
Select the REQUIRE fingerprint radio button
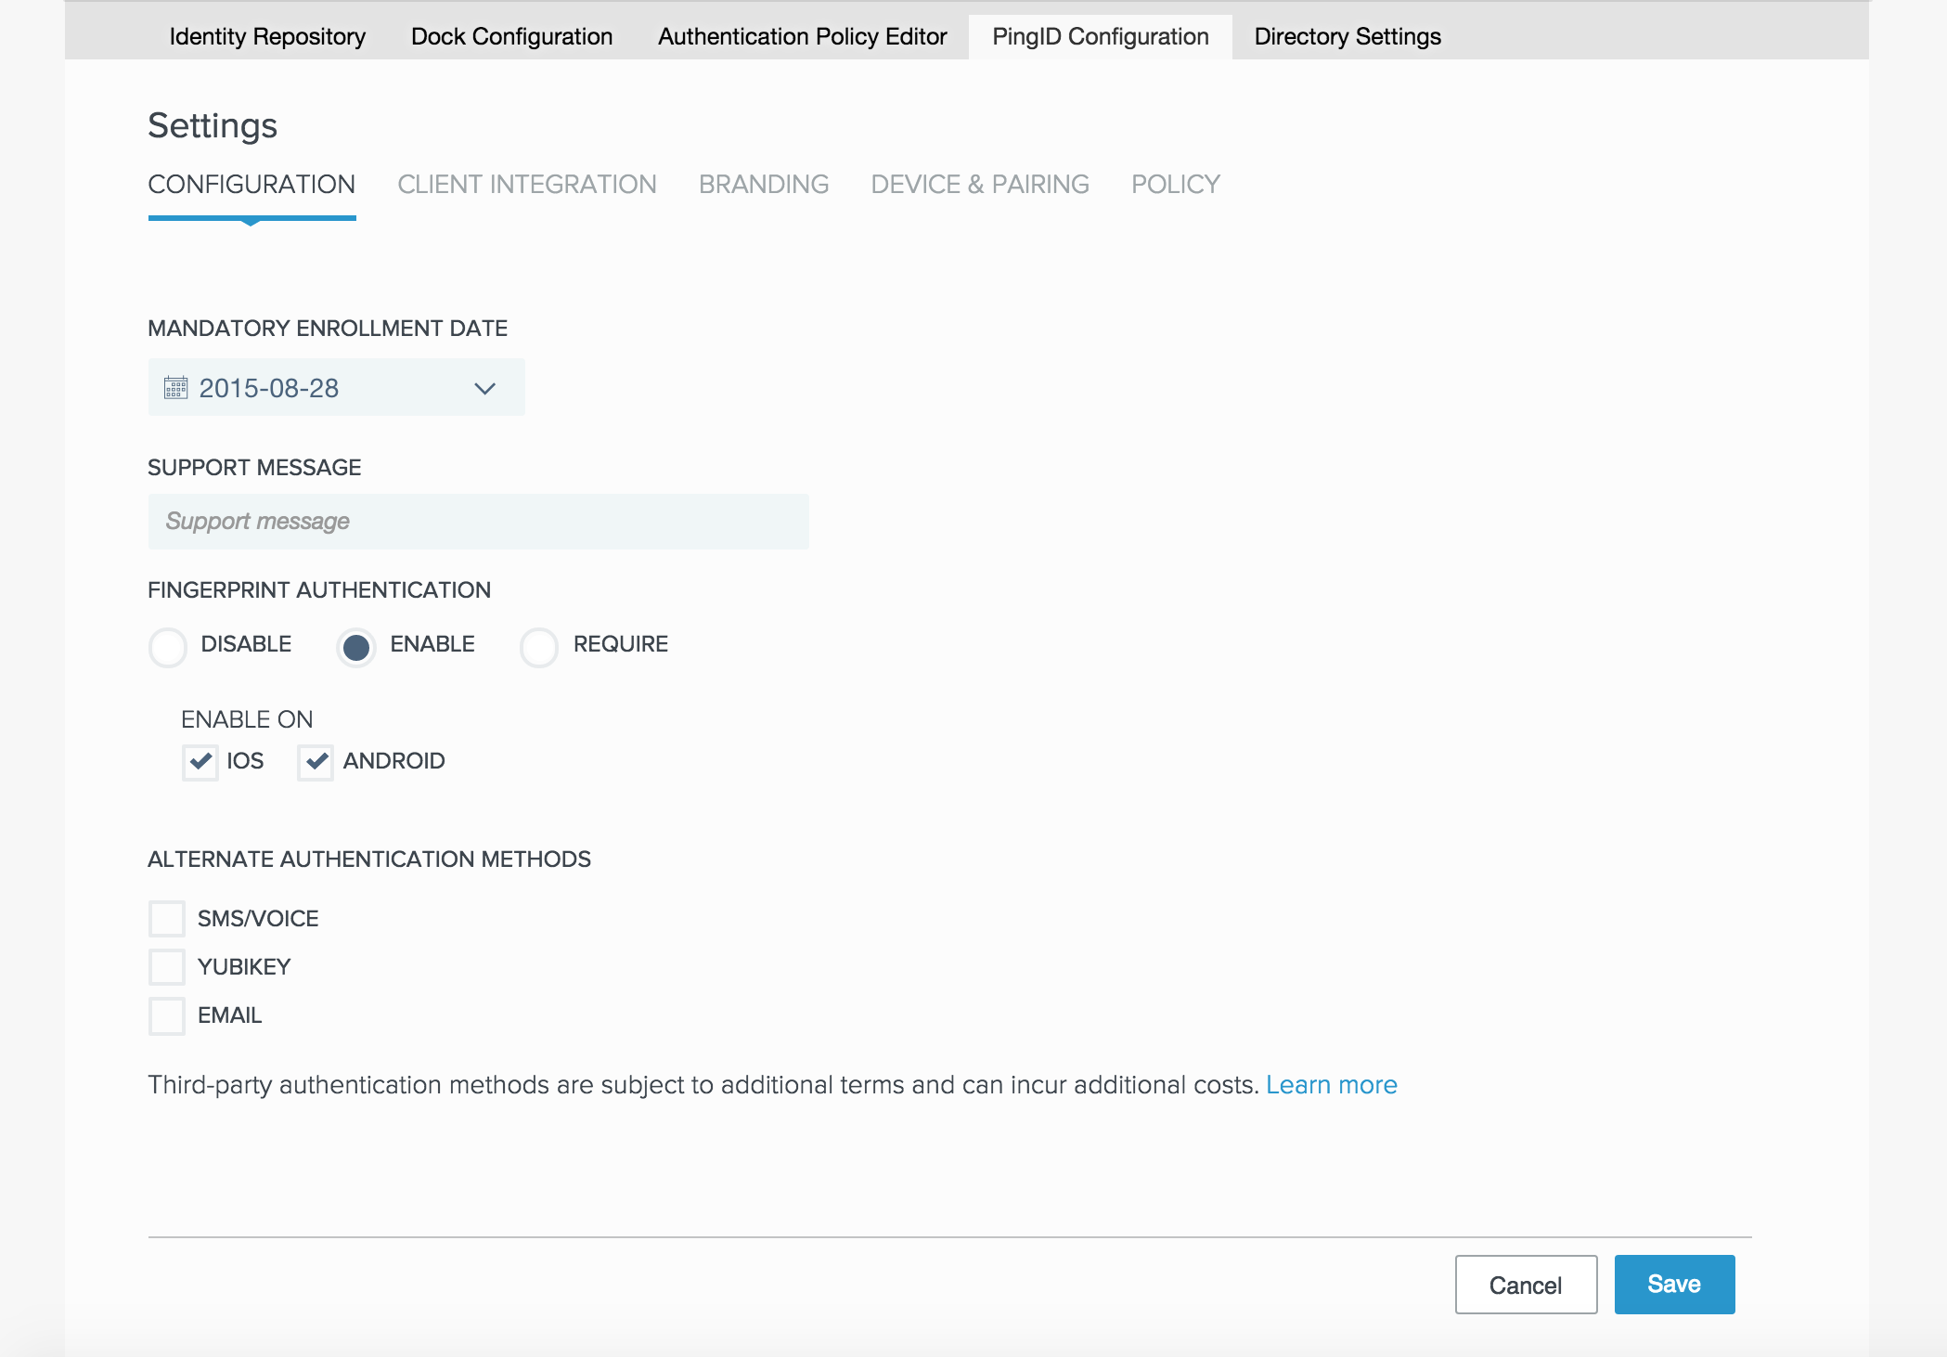[539, 647]
